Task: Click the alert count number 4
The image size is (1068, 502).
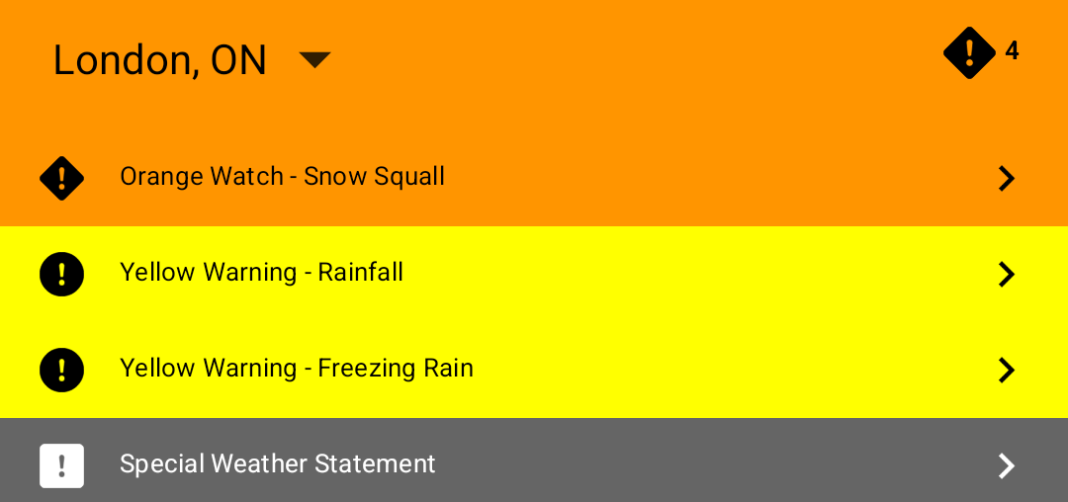Action: [1012, 51]
